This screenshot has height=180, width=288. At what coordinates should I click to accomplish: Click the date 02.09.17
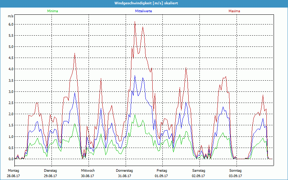coord(198,176)
